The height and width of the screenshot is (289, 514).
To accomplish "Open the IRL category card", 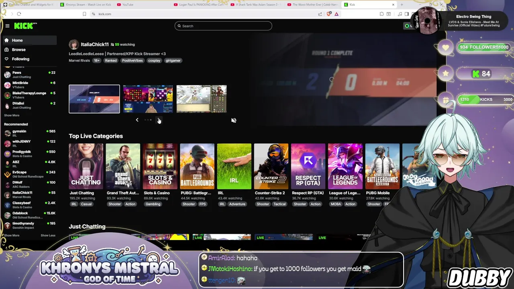I will (234, 166).
